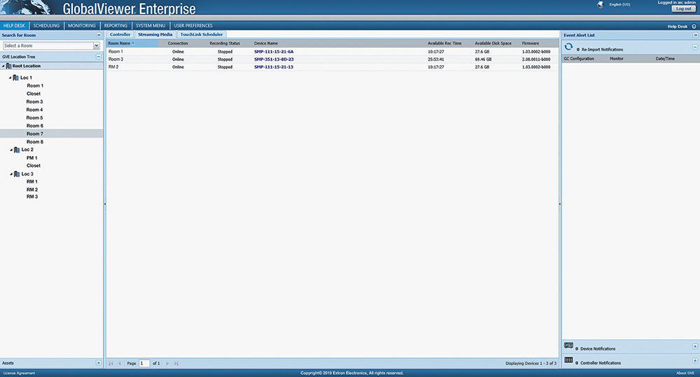Open device SMP-351-13-8D-23 link

pos(274,59)
